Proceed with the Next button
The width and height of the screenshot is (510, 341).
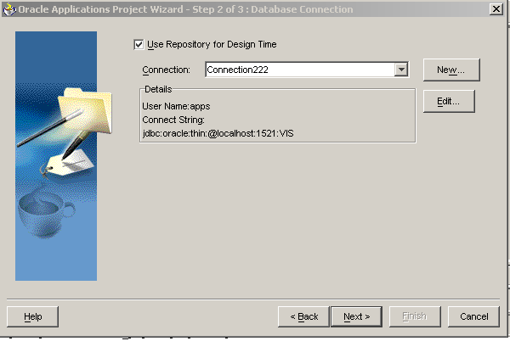pos(356,316)
